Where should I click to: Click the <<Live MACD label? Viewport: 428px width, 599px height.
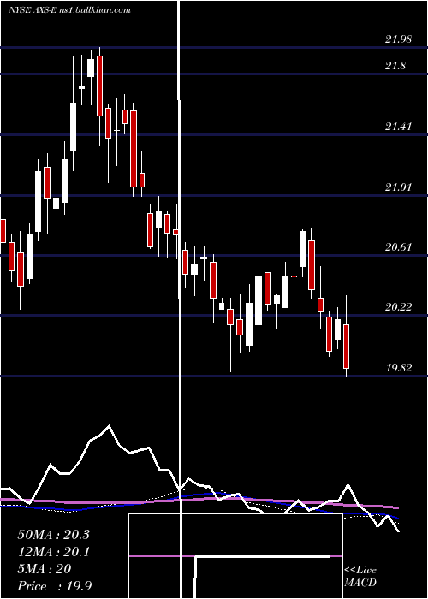360,577
